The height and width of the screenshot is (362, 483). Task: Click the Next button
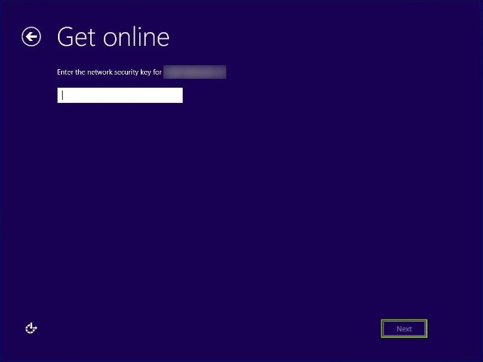click(404, 328)
